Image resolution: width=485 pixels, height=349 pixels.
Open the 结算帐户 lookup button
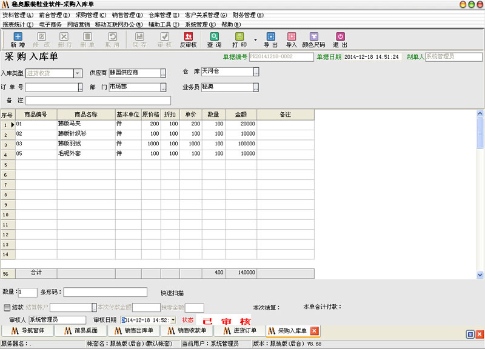pyautogui.click(x=94, y=307)
